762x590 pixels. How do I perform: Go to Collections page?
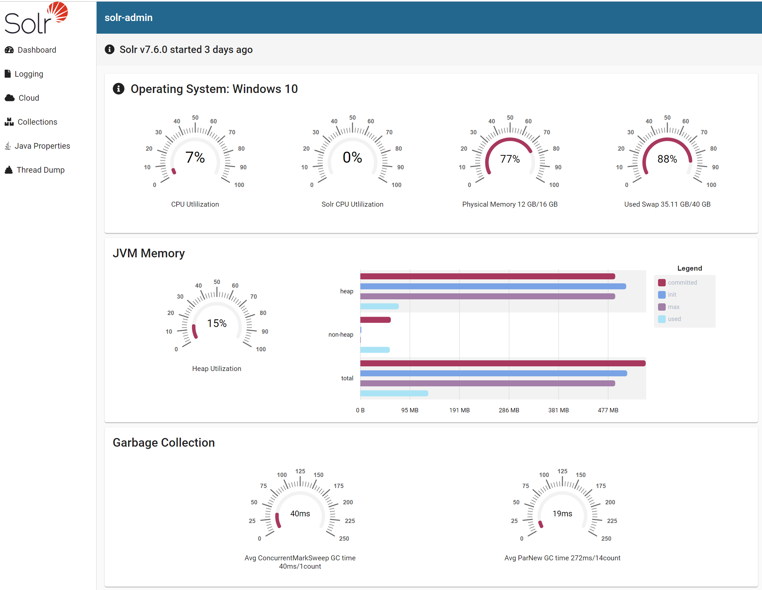tap(37, 122)
